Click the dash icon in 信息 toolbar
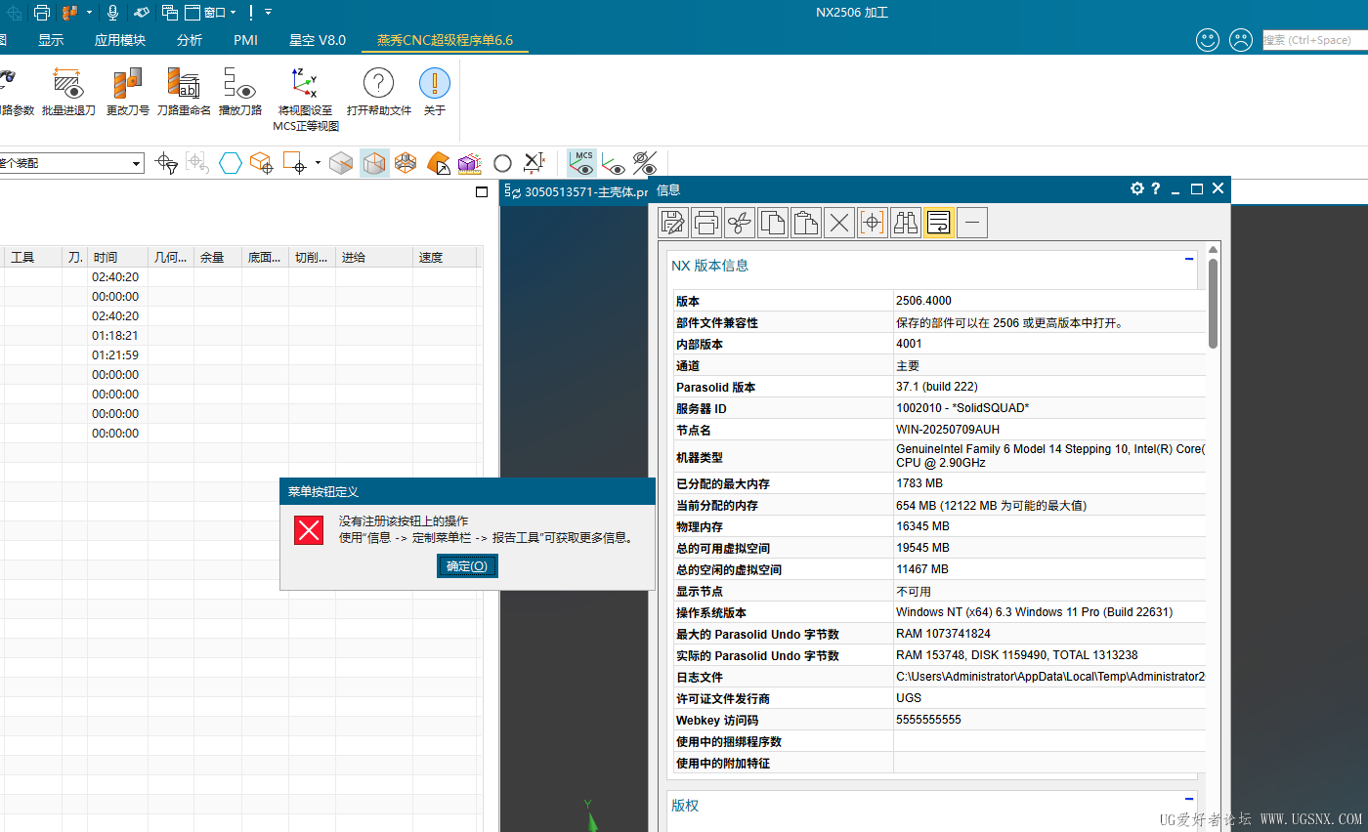 [x=972, y=224]
